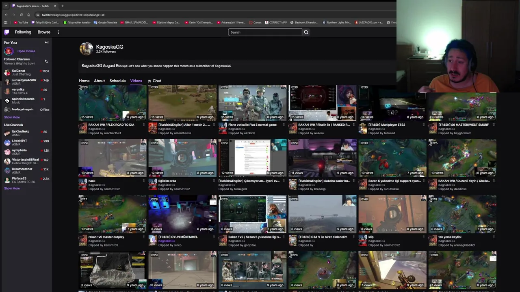The width and height of the screenshot is (520, 292).
Task: Click game box art beside 'GTA V ile biraz dinlenelim'
Action: point(292,240)
